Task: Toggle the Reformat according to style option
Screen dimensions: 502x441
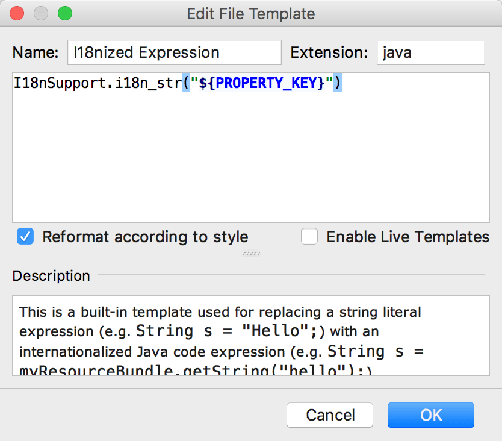Action: coord(25,236)
